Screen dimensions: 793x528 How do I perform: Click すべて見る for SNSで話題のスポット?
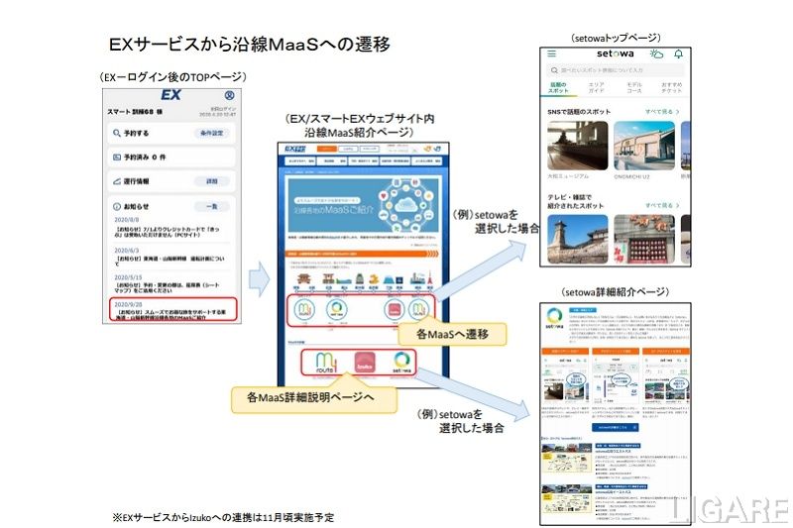click(662, 112)
